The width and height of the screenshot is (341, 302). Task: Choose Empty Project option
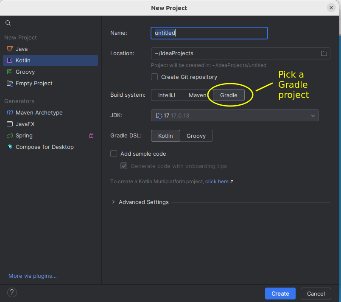tap(50, 84)
